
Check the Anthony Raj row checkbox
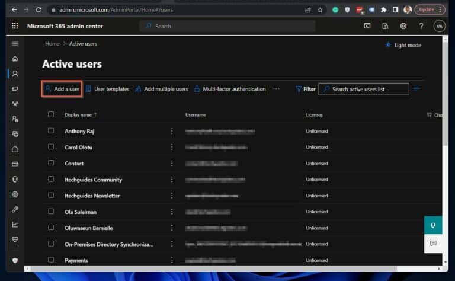[51, 130]
